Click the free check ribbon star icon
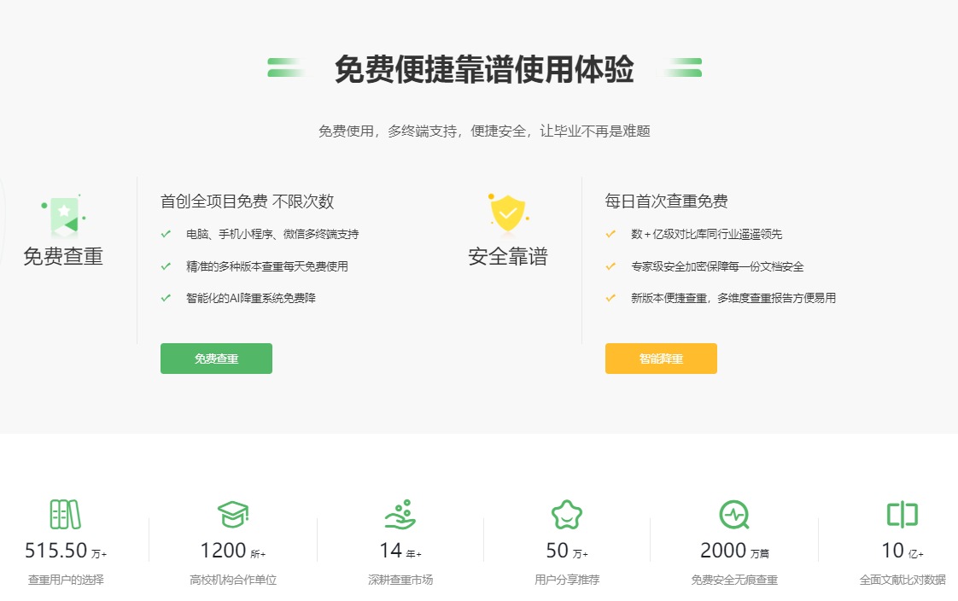958x601 pixels. [63, 215]
